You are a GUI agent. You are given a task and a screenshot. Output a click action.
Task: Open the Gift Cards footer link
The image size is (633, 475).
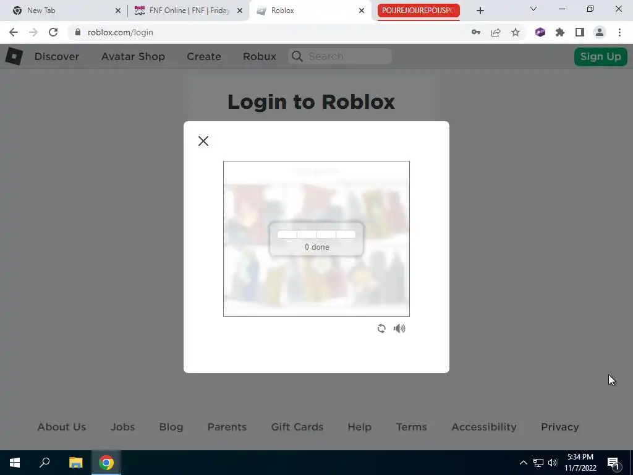[x=297, y=427]
